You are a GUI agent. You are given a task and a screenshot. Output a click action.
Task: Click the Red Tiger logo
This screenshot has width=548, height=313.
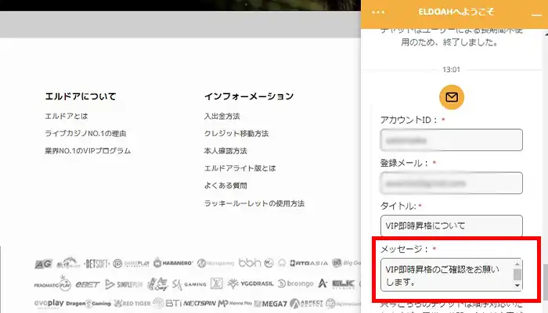click(132, 304)
